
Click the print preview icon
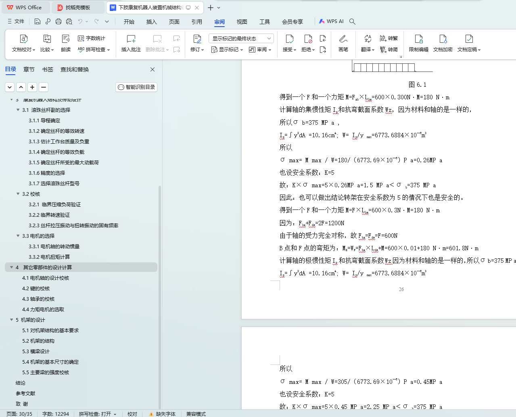point(69,21)
